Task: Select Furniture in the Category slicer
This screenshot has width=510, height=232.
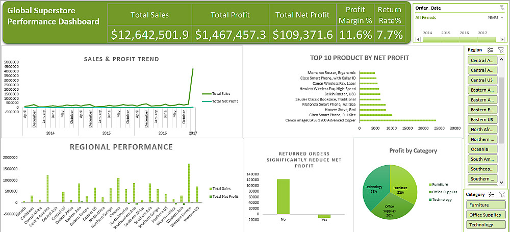Action: [x=486, y=205]
